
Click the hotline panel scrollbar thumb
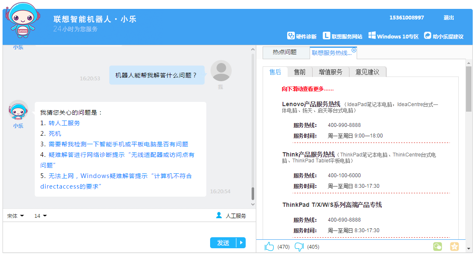coord(468,89)
